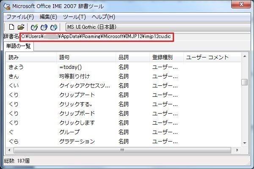
Task: Select the くい reading row
Action: pos(14,85)
